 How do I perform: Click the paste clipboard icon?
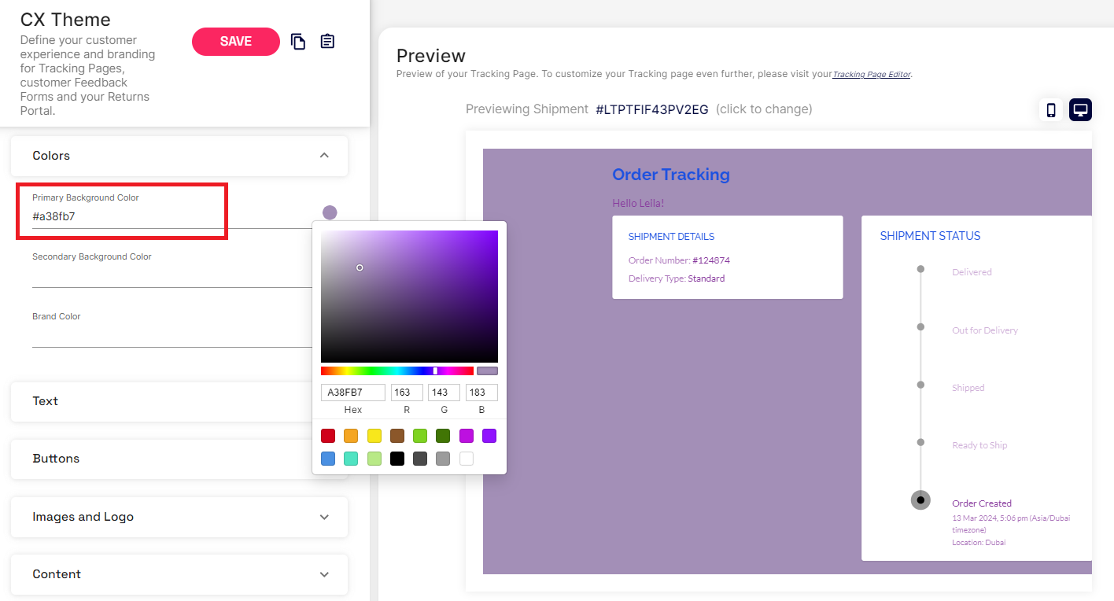coord(327,42)
